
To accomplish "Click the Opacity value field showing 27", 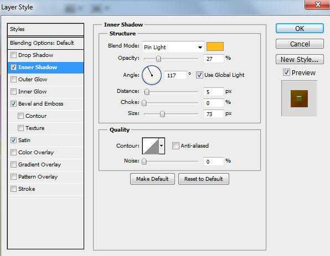I will pos(213,59).
